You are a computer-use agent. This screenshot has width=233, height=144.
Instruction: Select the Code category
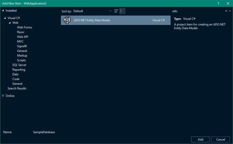pos(16,79)
